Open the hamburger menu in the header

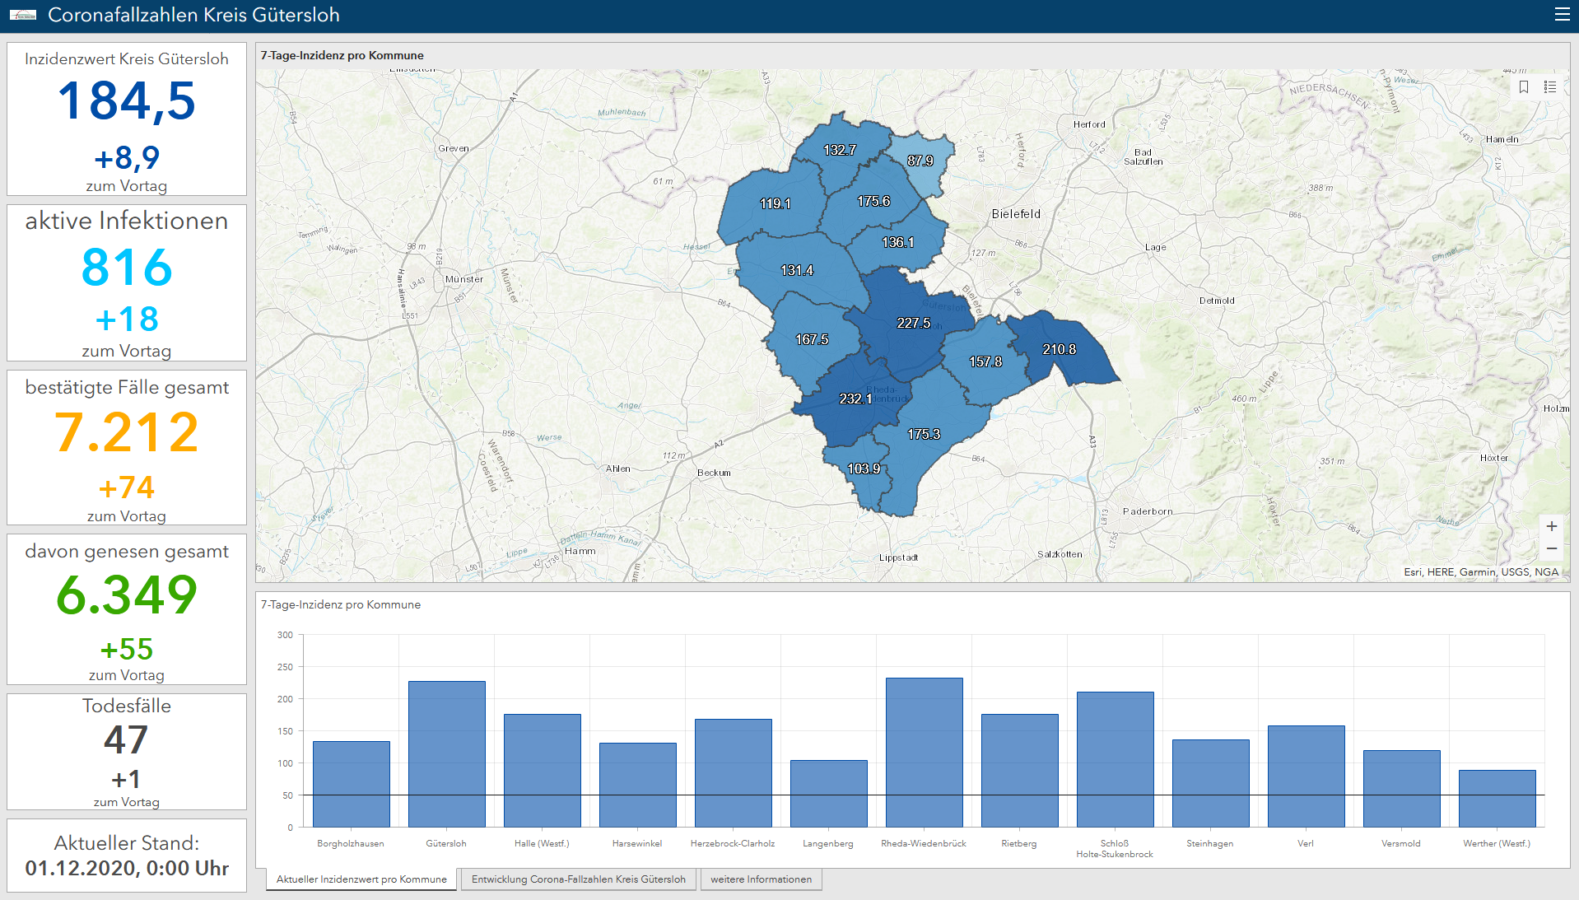pyautogui.click(x=1561, y=14)
